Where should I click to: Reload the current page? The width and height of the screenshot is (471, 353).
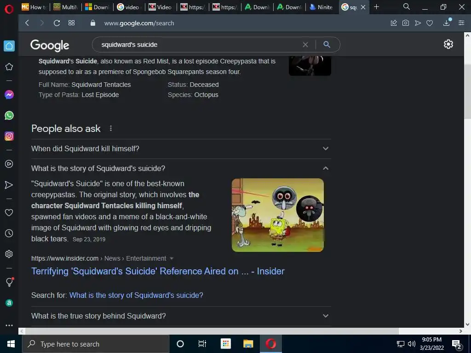tap(57, 23)
